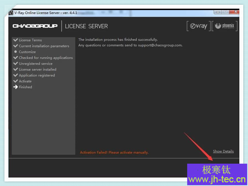The width and height of the screenshot is (248, 186).
Task: Click the V-Ray logo in the header
Action: 199,26
